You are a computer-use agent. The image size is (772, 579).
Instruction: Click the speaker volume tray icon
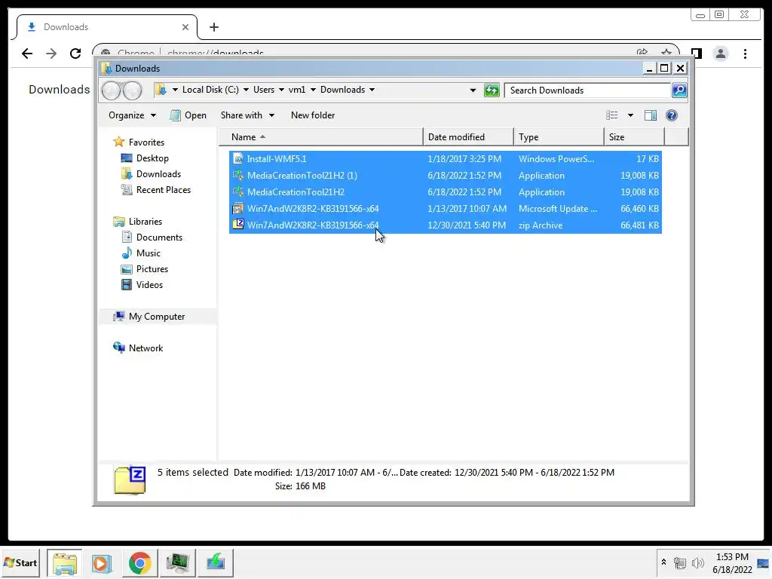pyautogui.click(x=697, y=562)
